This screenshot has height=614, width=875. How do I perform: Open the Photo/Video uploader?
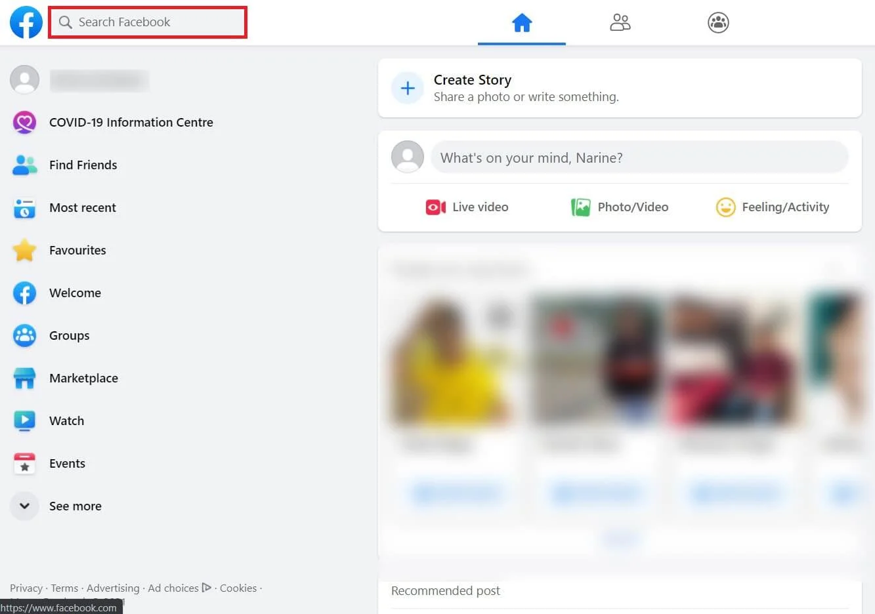(620, 207)
